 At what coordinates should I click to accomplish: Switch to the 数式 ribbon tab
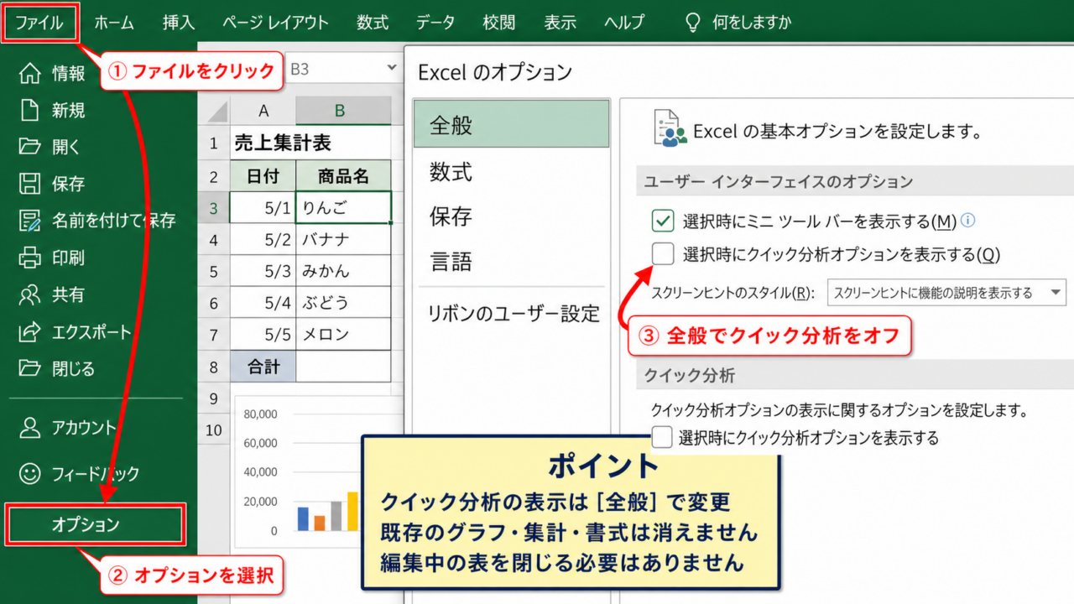point(373,23)
